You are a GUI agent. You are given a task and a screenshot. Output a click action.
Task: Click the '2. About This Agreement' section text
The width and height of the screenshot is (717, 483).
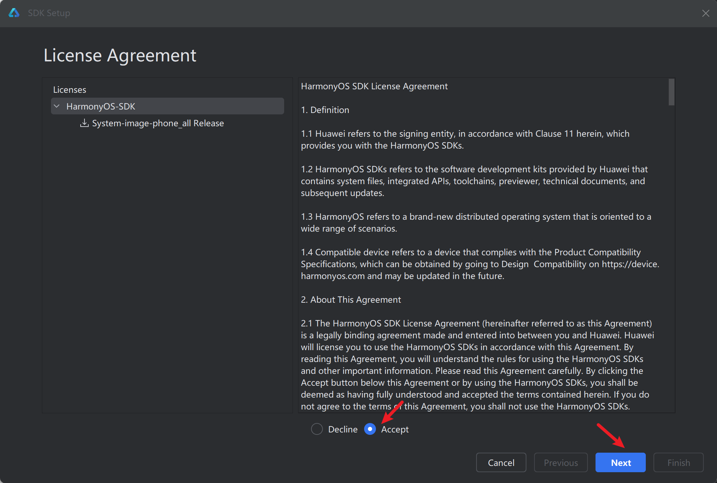point(351,300)
